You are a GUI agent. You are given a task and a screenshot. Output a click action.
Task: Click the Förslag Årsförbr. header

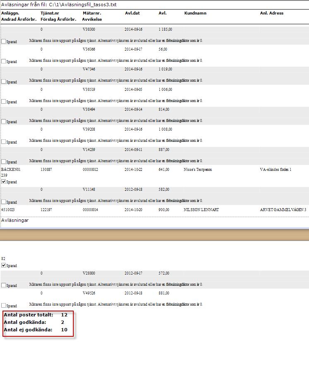pyautogui.click(x=58, y=19)
